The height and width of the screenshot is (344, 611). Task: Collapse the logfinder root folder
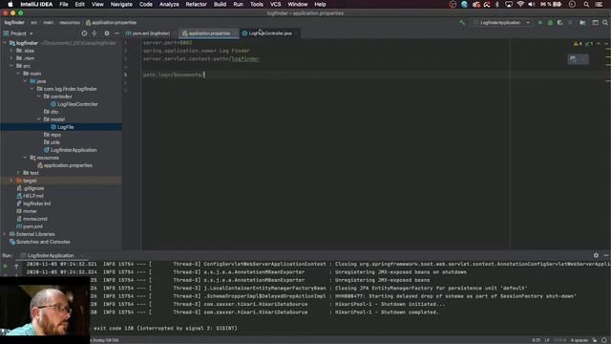click(x=5, y=43)
